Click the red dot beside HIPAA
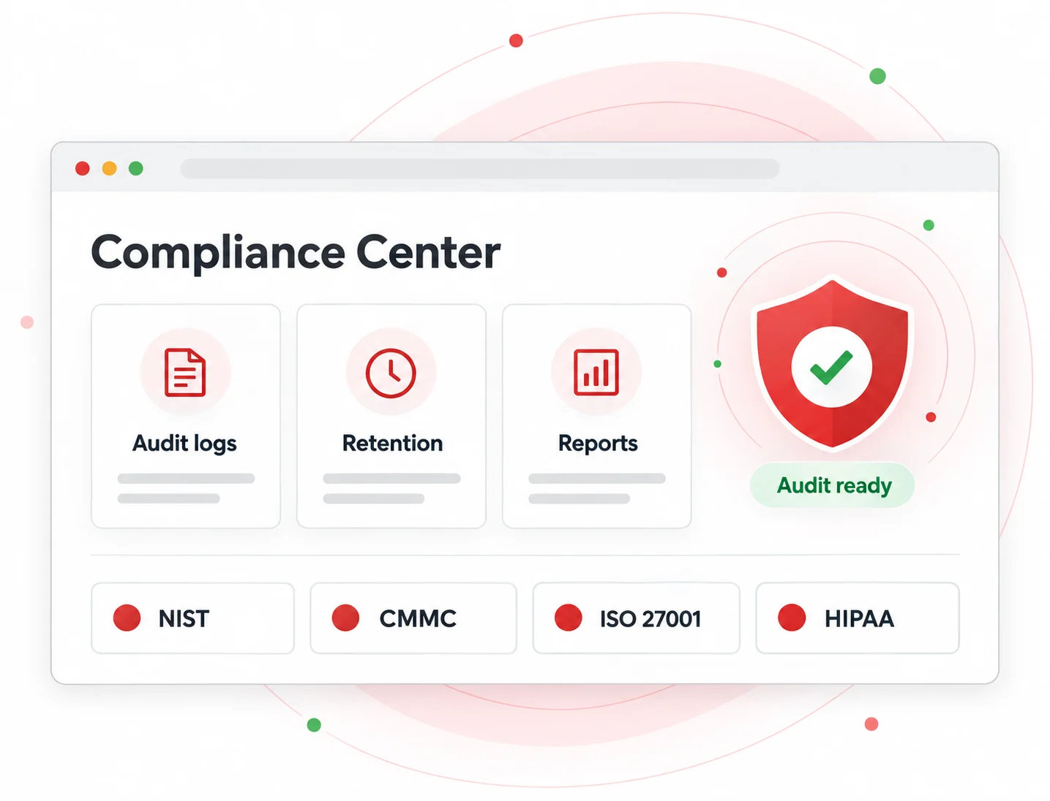Viewport: 1050px width, 801px height. [792, 618]
